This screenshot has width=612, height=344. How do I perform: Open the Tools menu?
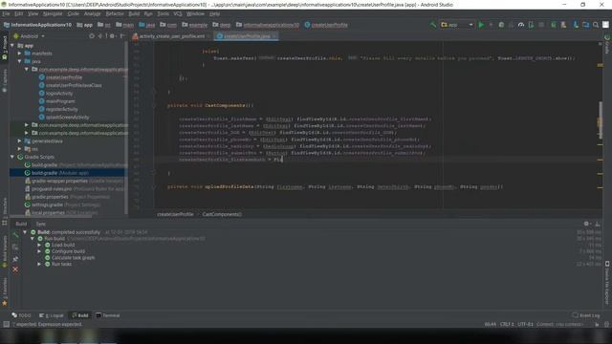click(163, 13)
